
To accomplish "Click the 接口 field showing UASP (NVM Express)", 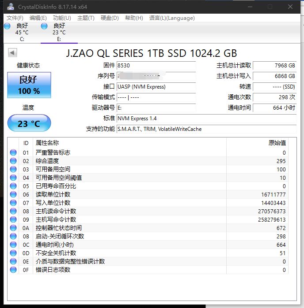I will pos(156,87).
